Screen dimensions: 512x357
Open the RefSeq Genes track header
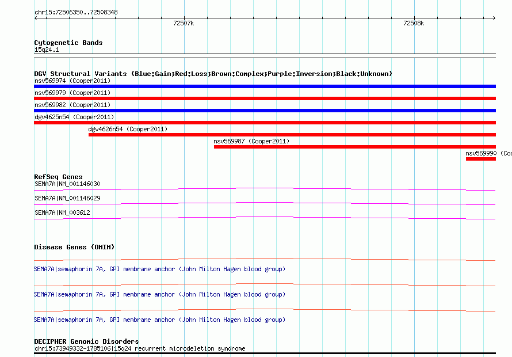click(x=58, y=177)
